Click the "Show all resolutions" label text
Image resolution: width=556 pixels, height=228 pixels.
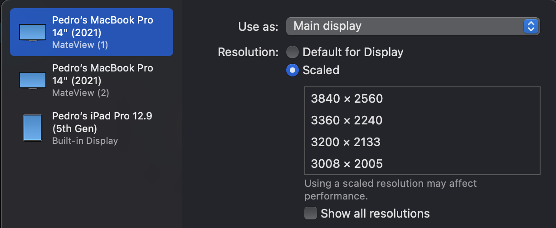(375, 213)
